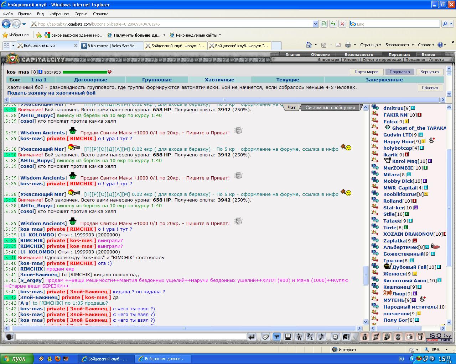Click the Вернуться button
Image resolution: width=456 pixels, height=364 pixels.
click(x=430, y=72)
